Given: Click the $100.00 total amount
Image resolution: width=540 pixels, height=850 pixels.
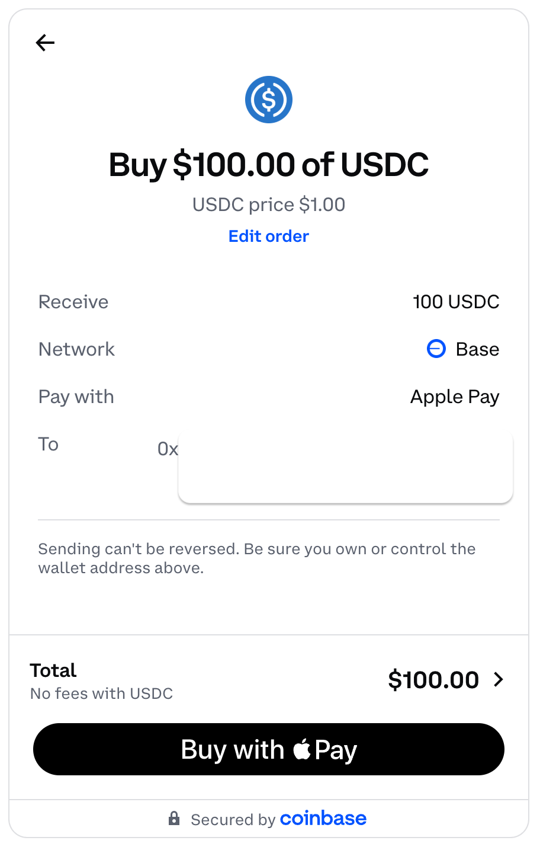Looking at the screenshot, I should tap(433, 679).
